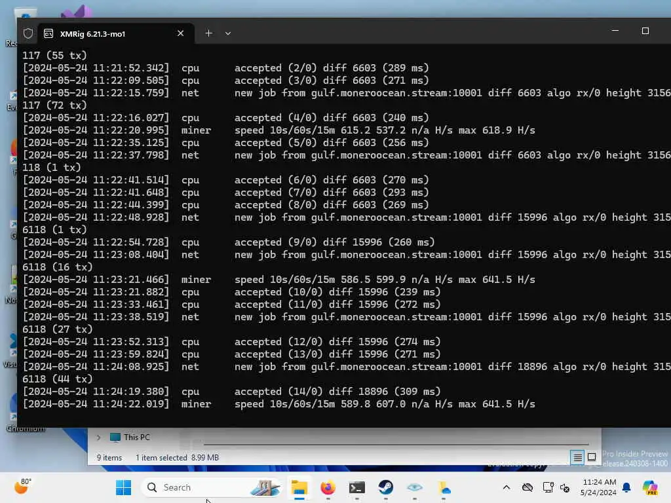Click the console icon on the XMRig tab
This screenshot has width=671, height=503.
tap(48, 33)
